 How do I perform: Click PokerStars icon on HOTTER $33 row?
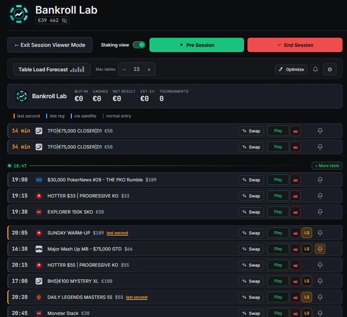tap(39, 196)
